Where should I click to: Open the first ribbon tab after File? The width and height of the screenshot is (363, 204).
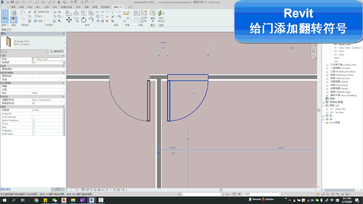tap(13, 7)
